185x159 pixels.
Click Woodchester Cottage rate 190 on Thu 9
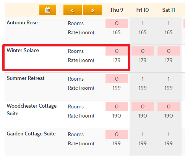[x=117, y=116]
